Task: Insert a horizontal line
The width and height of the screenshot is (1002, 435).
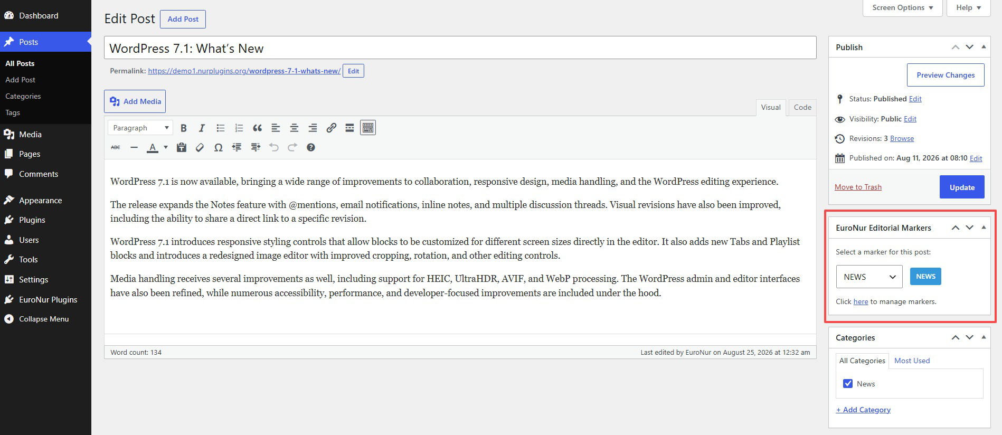Action: 134,147
